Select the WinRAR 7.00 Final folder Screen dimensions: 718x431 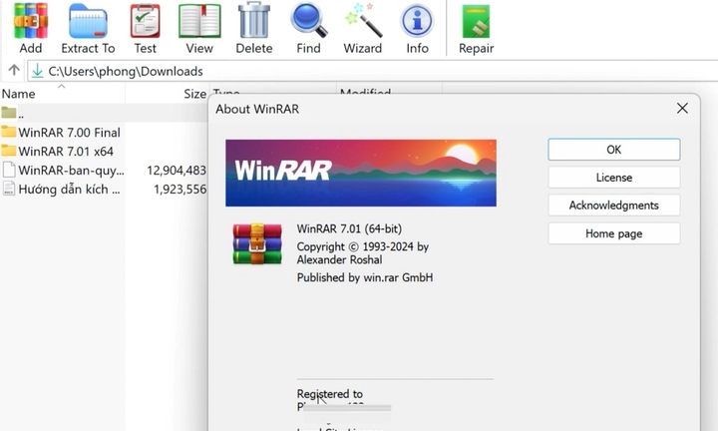pyautogui.click(x=69, y=132)
